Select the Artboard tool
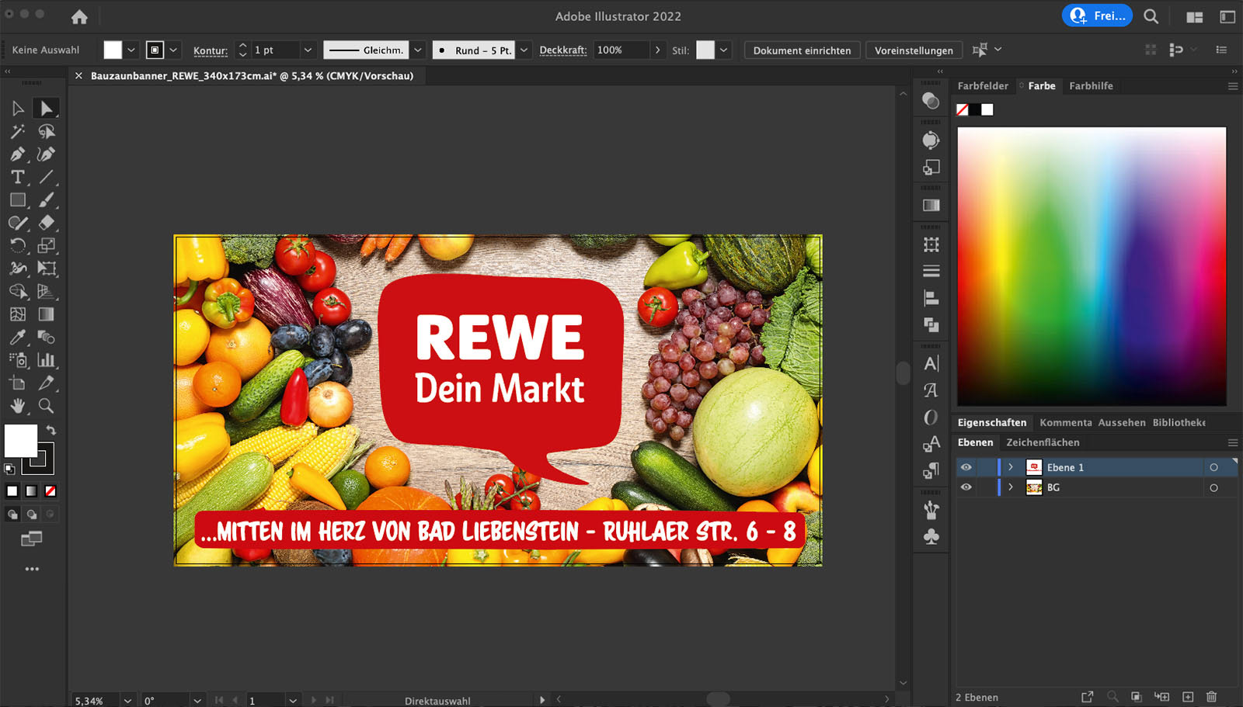This screenshot has width=1243, height=707. 18,383
